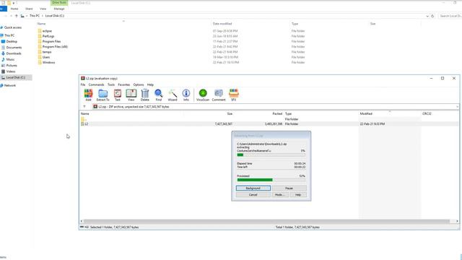Click the up-one-level arrow in WinRAR
This screenshot has width=462, height=260.
pos(84,107)
